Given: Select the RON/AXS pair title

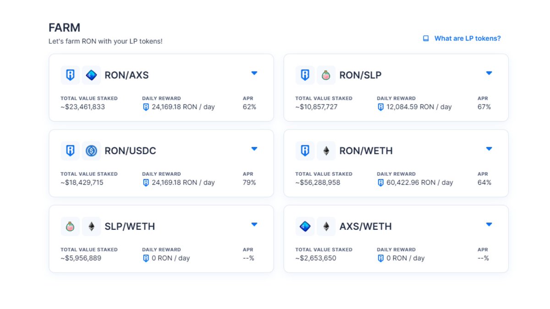Looking at the screenshot, I should click(x=126, y=75).
